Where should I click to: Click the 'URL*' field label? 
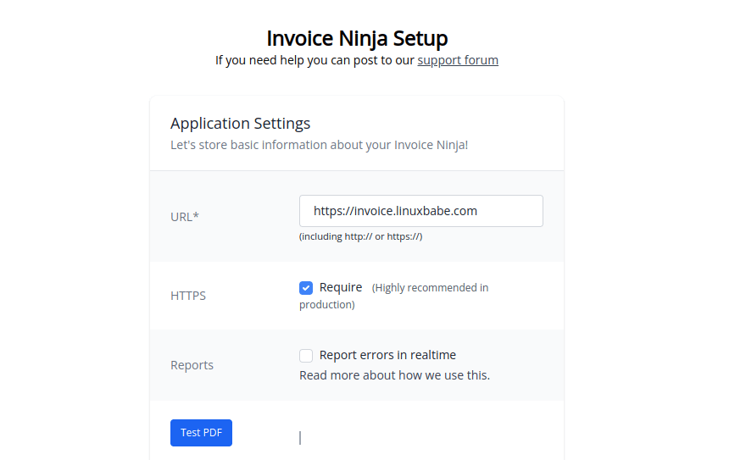(x=184, y=217)
